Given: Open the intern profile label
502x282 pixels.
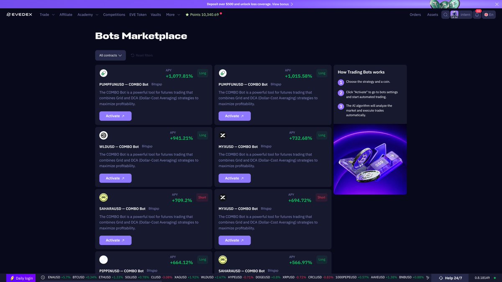Looking at the screenshot, I should point(465,15).
